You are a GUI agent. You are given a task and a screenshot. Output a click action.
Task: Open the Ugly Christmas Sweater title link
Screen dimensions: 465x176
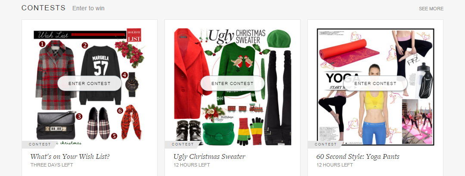(x=209, y=157)
